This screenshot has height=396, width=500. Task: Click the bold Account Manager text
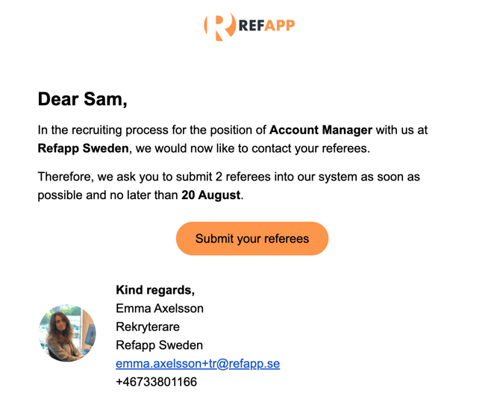coord(321,130)
